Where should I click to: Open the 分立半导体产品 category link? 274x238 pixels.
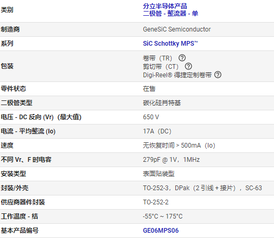click(165, 6)
